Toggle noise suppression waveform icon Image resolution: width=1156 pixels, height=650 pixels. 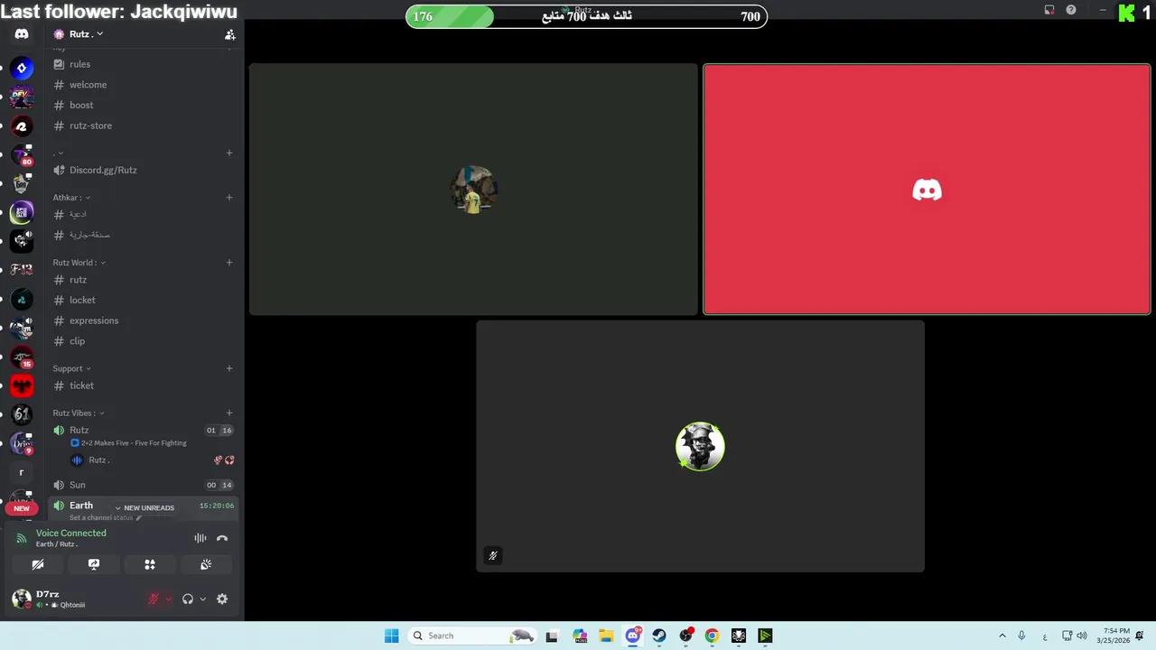point(200,538)
